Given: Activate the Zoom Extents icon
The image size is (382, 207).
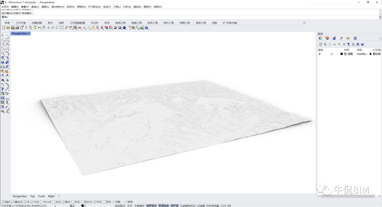Looking at the screenshot, I should [x=62, y=28].
